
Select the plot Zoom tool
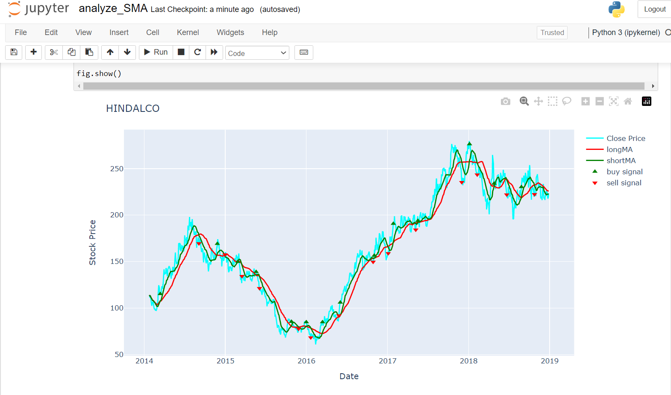tap(524, 101)
